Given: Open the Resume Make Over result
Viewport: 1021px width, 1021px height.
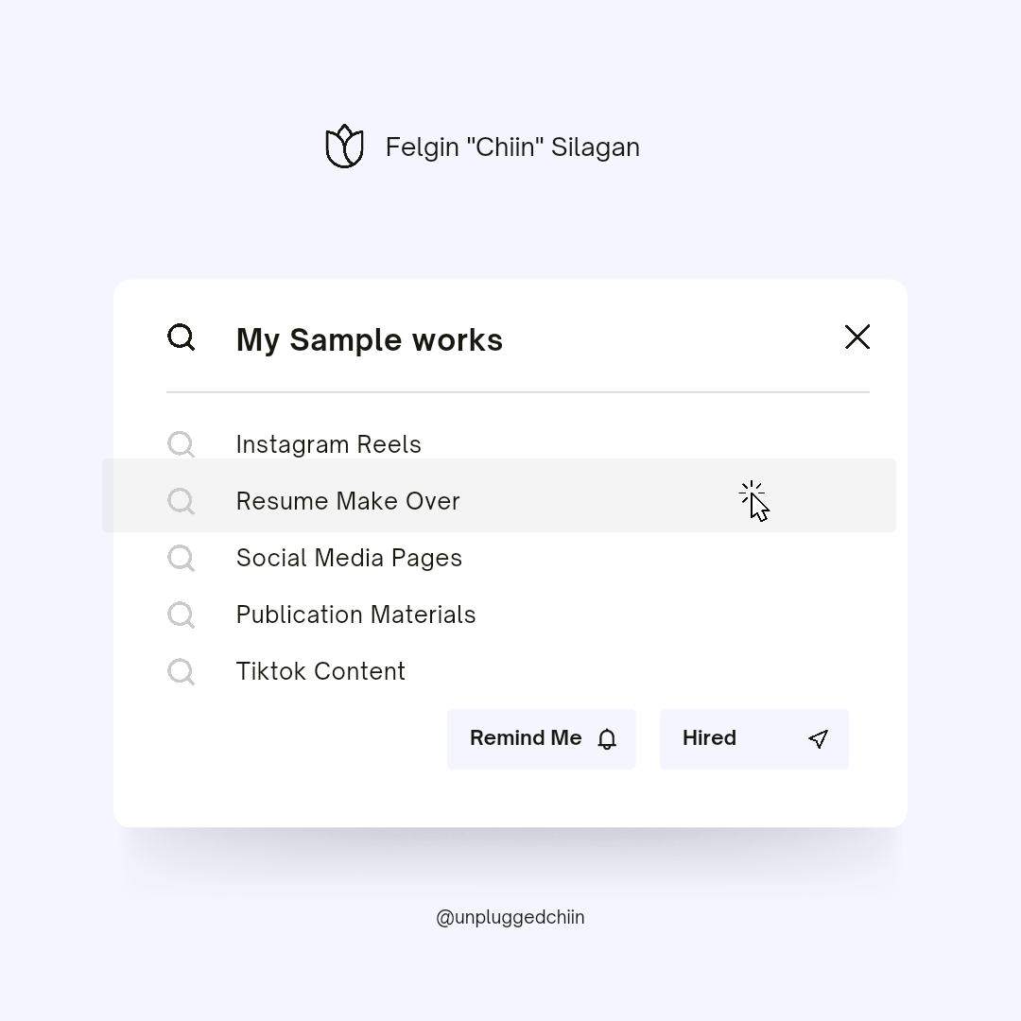Looking at the screenshot, I should coord(348,501).
